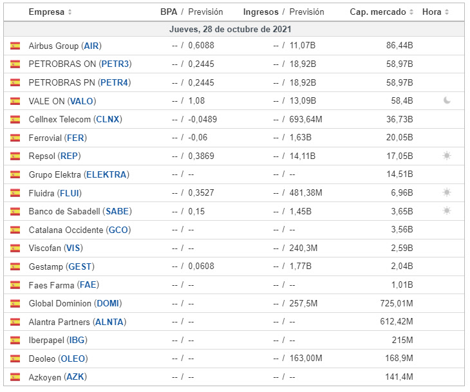Open the OLEO ticker link
The height and width of the screenshot is (392, 470).
pos(73,359)
